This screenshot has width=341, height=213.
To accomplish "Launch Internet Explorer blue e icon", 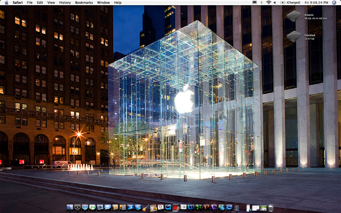I will pyautogui.click(x=229, y=207).
